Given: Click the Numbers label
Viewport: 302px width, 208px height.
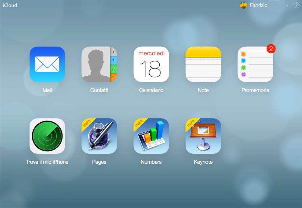Looking at the screenshot, I should [151, 162].
